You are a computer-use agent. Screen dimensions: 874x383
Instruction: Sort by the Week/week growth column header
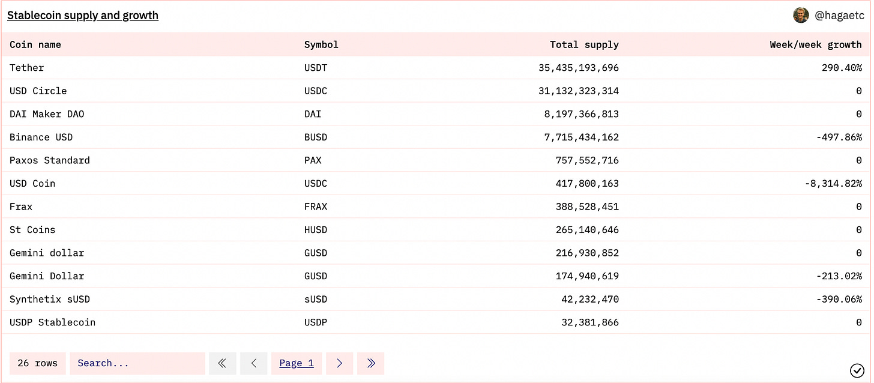816,44
